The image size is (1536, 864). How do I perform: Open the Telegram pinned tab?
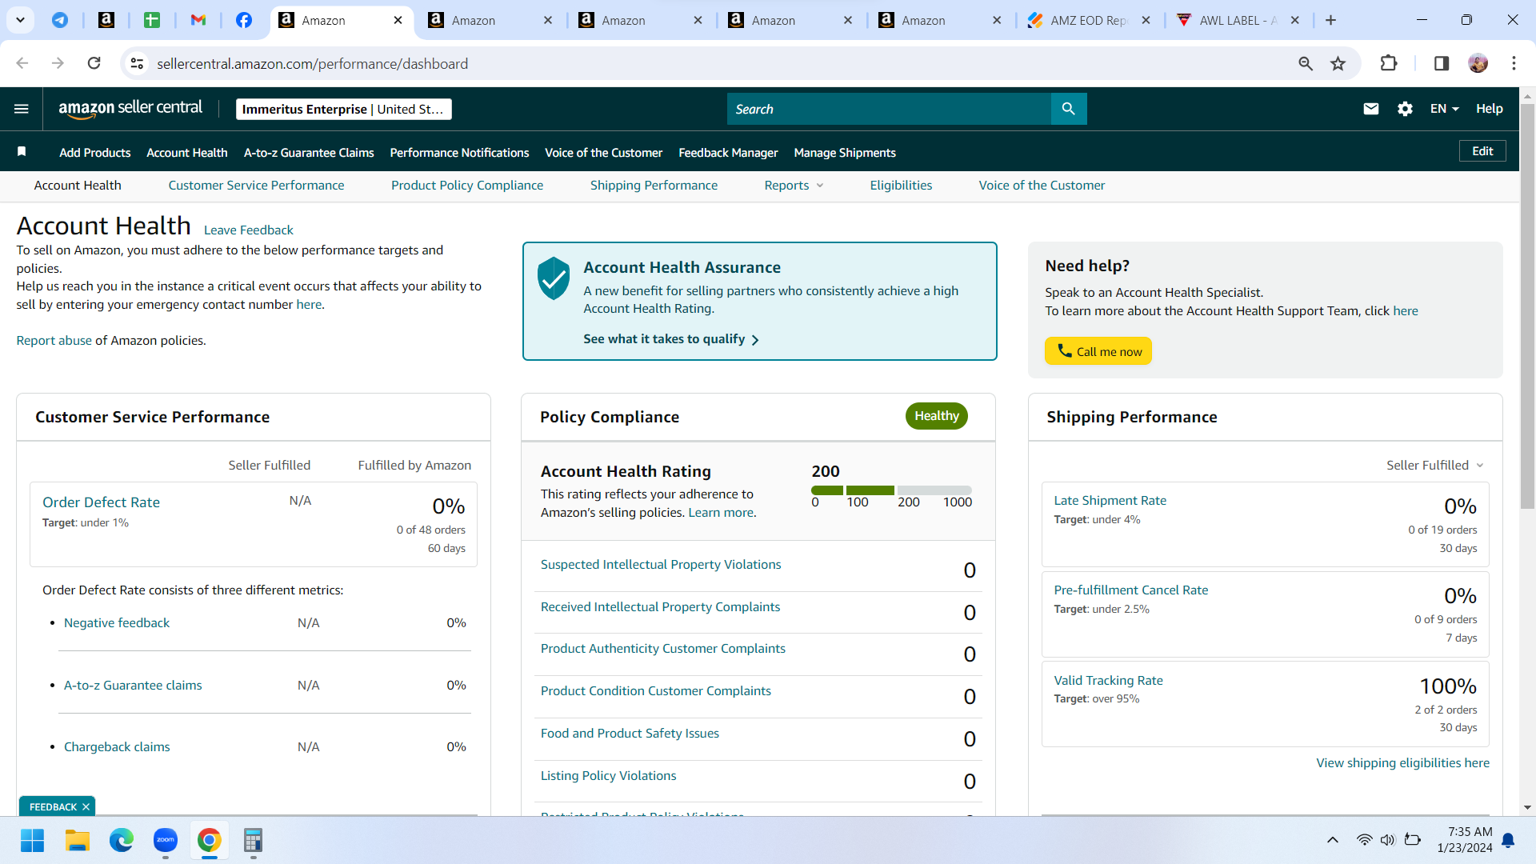coord(60,20)
